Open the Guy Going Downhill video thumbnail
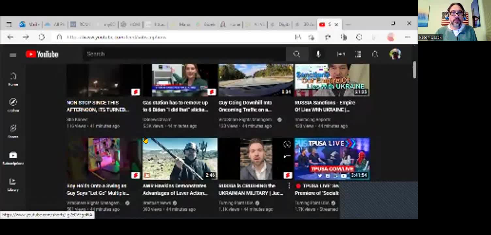Image resolution: width=491 pixels, height=235 pixels. pyautogui.click(x=256, y=80)
